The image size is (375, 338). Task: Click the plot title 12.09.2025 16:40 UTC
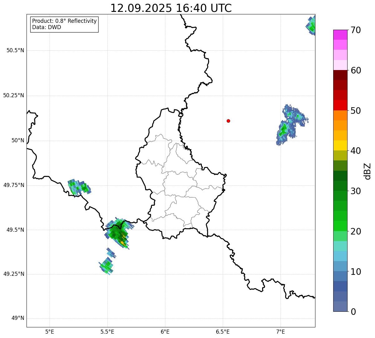click(171, 8)
